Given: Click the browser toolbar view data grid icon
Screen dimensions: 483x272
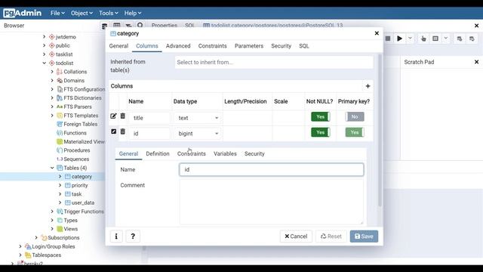Looking at the screenshot, I should (x=117, y=25).
